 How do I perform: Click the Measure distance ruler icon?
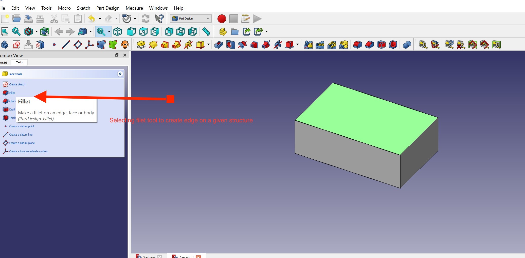click(206, 32)
